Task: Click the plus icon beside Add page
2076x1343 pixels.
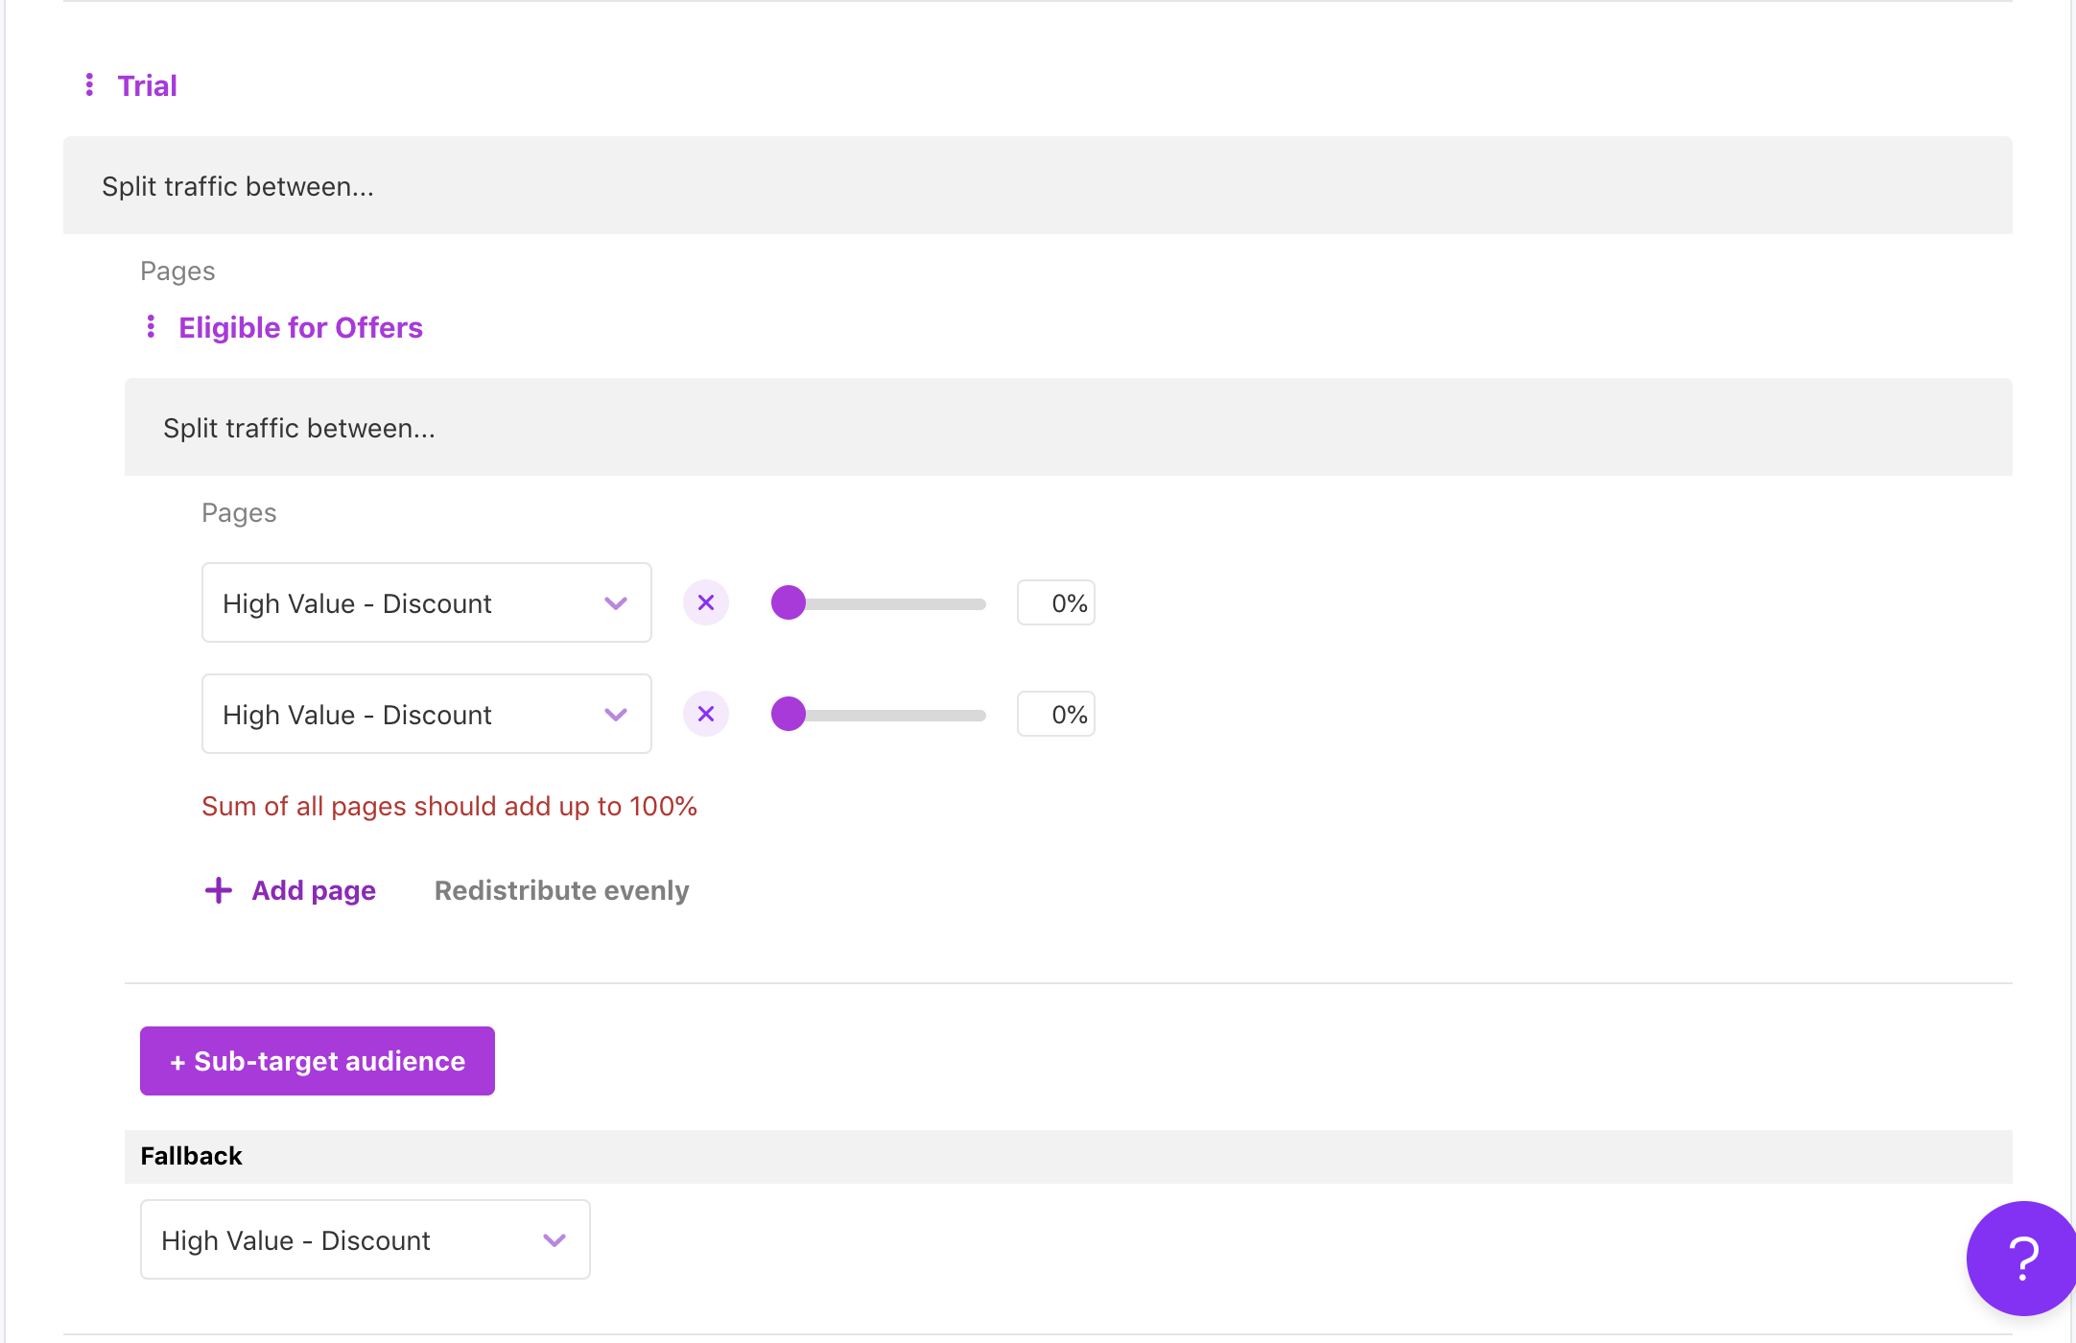Action: coord(219,890)
